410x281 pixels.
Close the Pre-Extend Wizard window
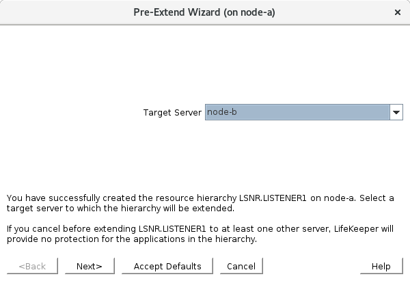[x=398, y=12]
